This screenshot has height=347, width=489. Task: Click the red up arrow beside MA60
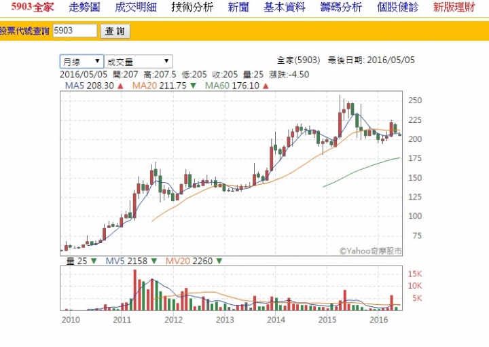266,86
